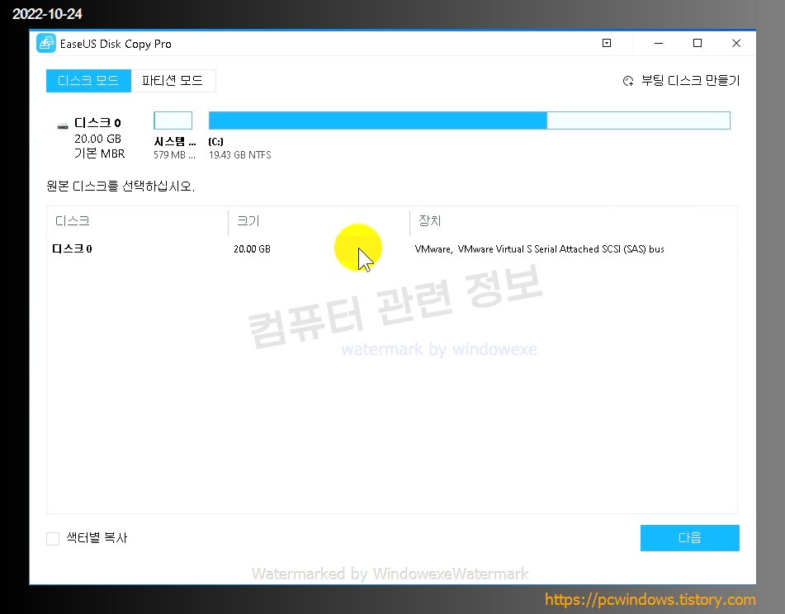Click the 부팅 디스크 만들기 link
This screenshot has width=785, height=614.
coord(690,81)
